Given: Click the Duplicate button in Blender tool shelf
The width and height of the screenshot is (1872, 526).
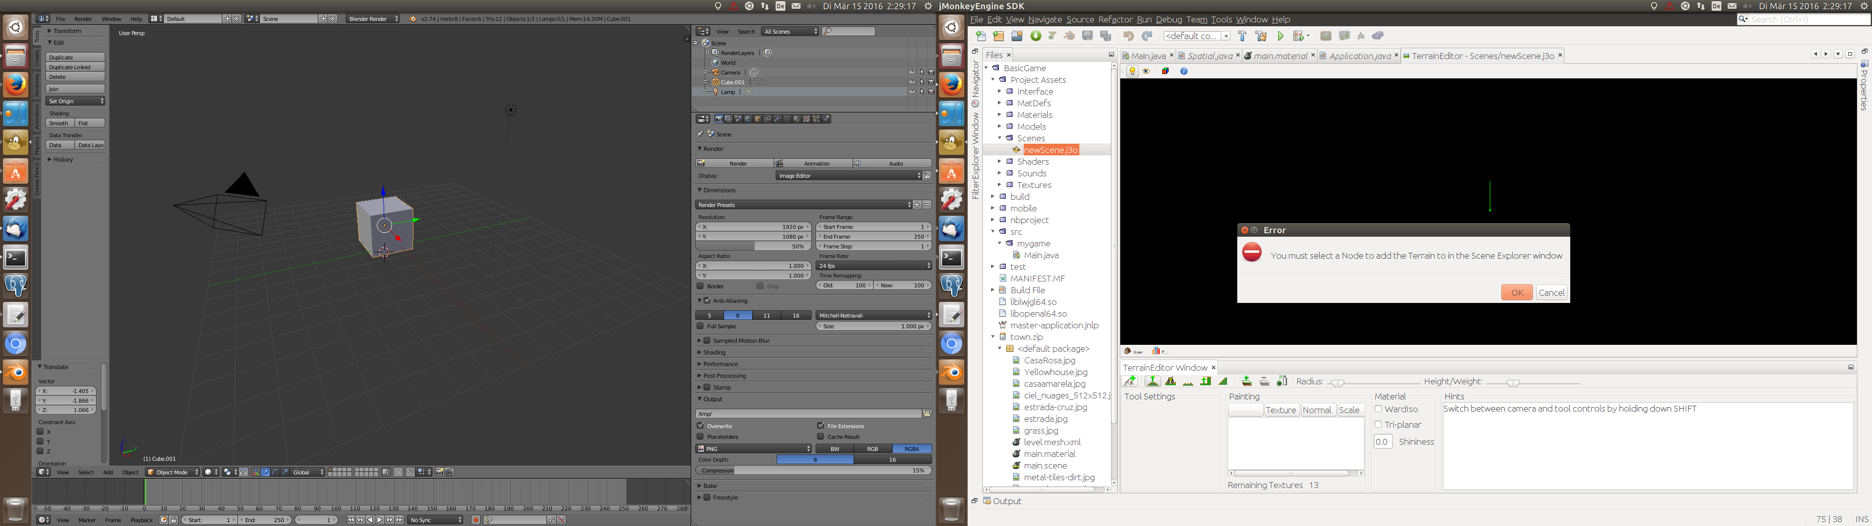Looking at the screenshot, I should (x=76, y=57).
